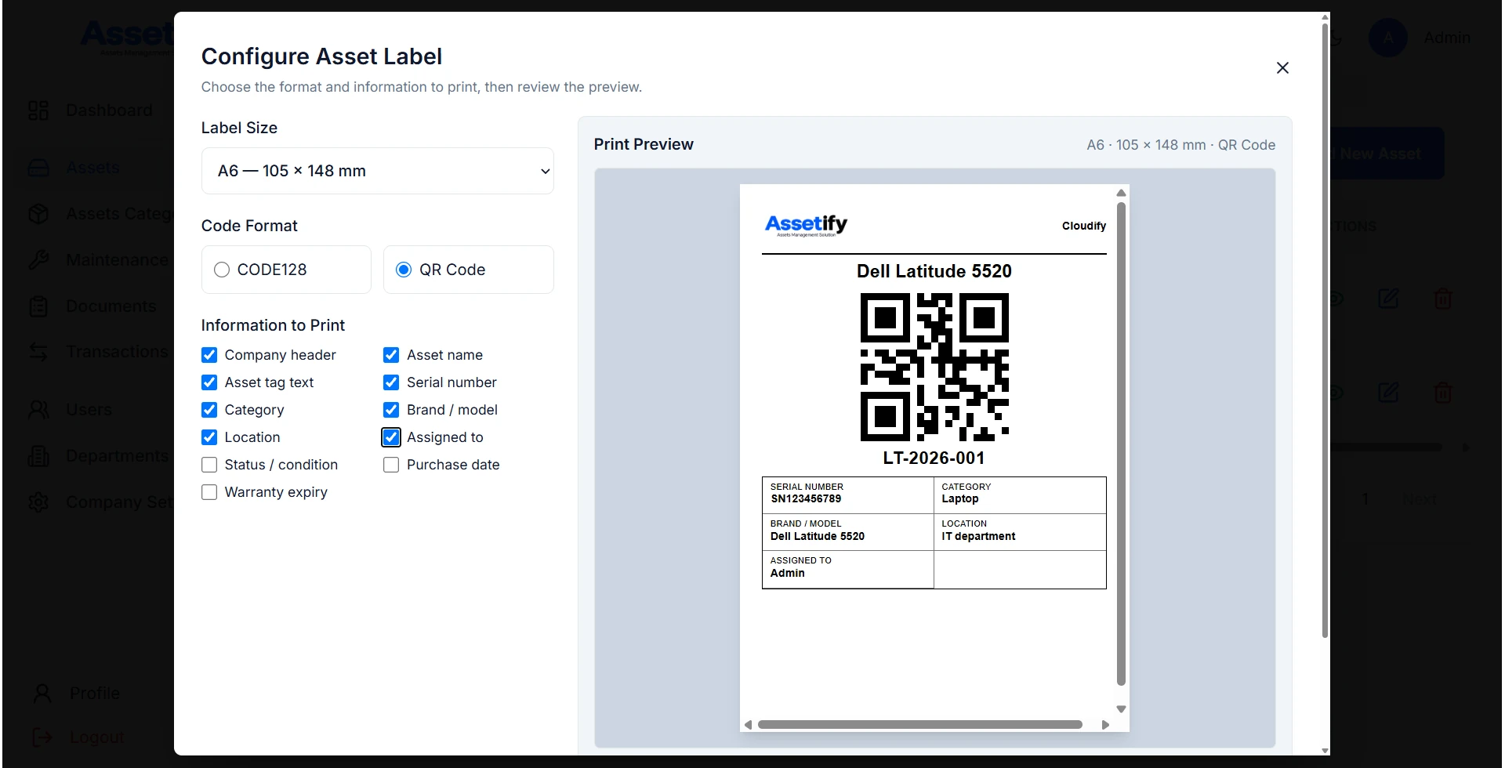Uncheck the Assigned to checkbox
Image resolution: width=1505 pixels, height=768 pixels.
pos(391,437)
